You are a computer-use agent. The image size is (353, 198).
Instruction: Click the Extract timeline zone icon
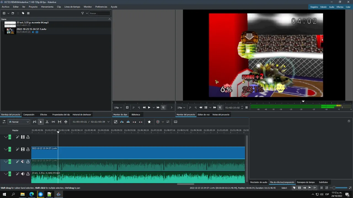pyautogui.click(x=134, y=122)
